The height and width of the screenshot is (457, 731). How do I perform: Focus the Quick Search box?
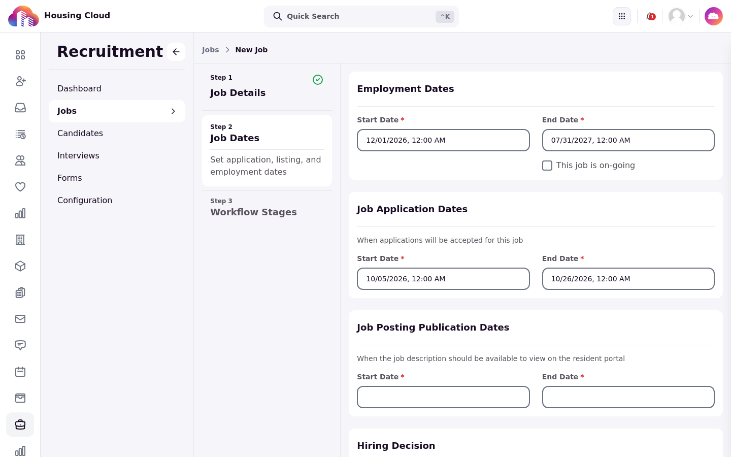pyautogui.click(x=361, y=16)
